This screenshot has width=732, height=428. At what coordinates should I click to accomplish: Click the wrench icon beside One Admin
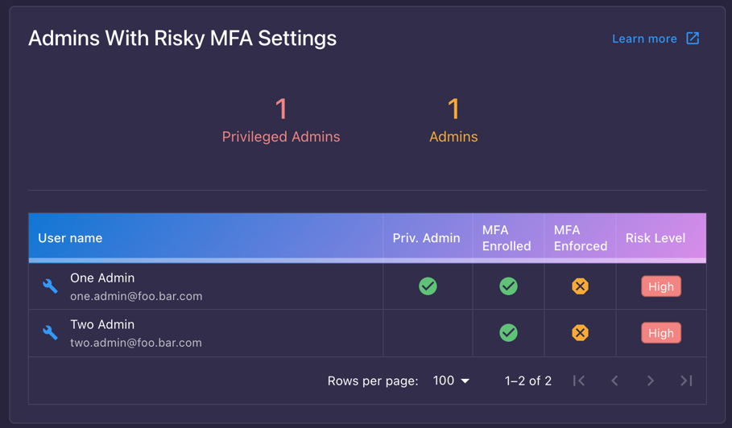pos(50,286)
